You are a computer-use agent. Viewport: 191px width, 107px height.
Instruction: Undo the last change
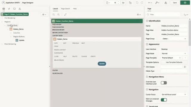137,3
